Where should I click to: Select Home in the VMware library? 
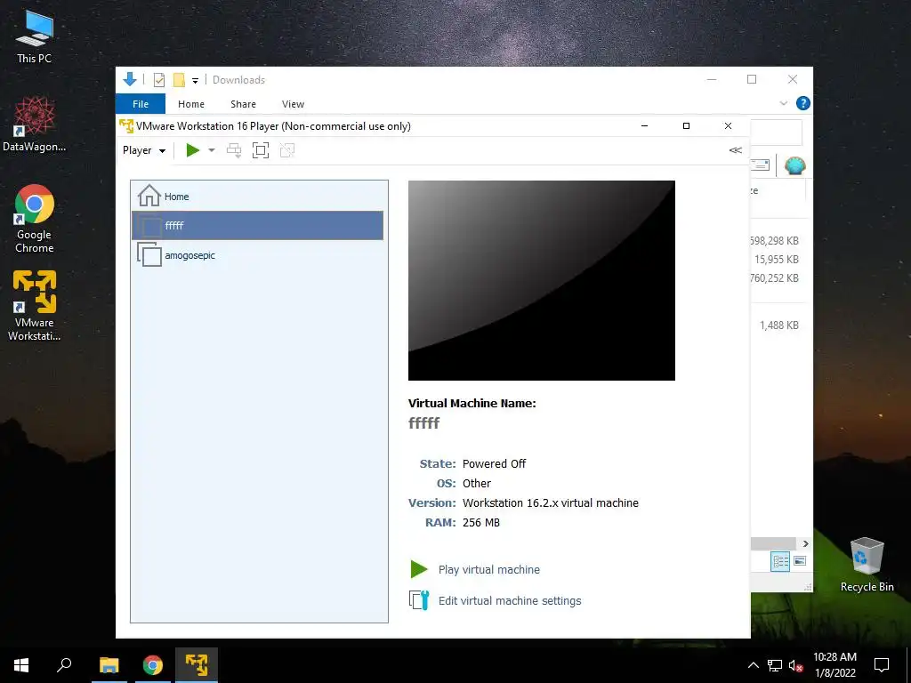point(257,197)
